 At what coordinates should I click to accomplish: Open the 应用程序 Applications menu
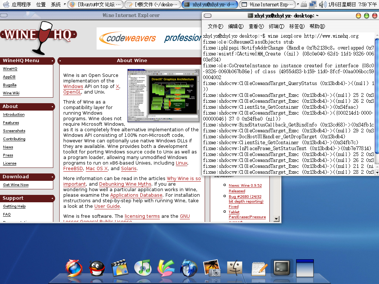pyautogui.click(x=21, y=4)
